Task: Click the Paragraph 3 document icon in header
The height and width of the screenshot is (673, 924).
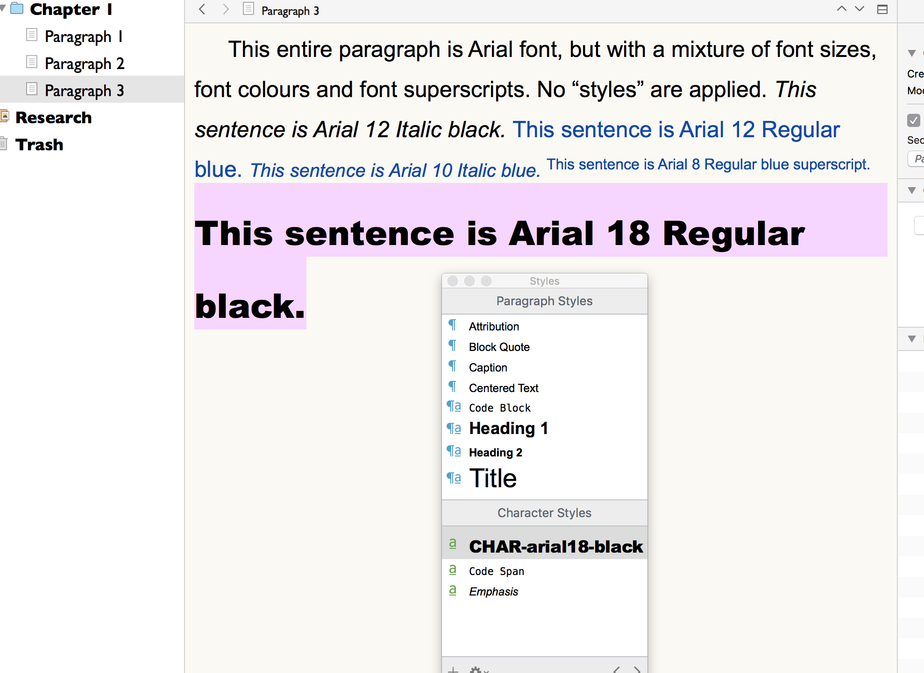Action: click(249, 9)
